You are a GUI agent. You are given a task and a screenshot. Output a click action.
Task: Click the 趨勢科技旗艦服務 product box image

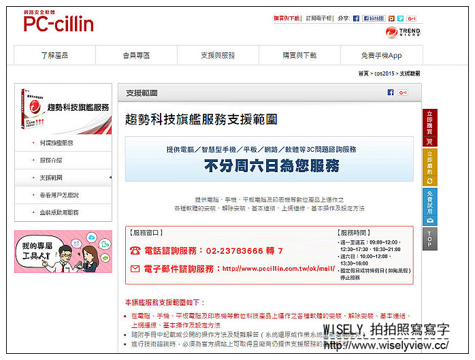[x=63, y=109]
